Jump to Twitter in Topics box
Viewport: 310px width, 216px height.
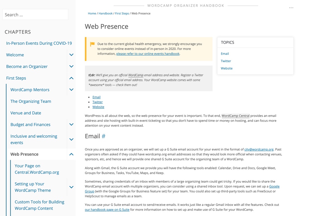point(226,61)
